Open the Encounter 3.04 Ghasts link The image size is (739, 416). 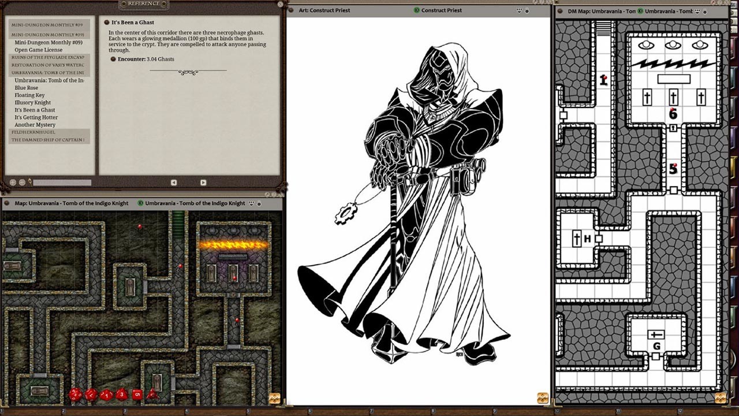coord(160,60)
